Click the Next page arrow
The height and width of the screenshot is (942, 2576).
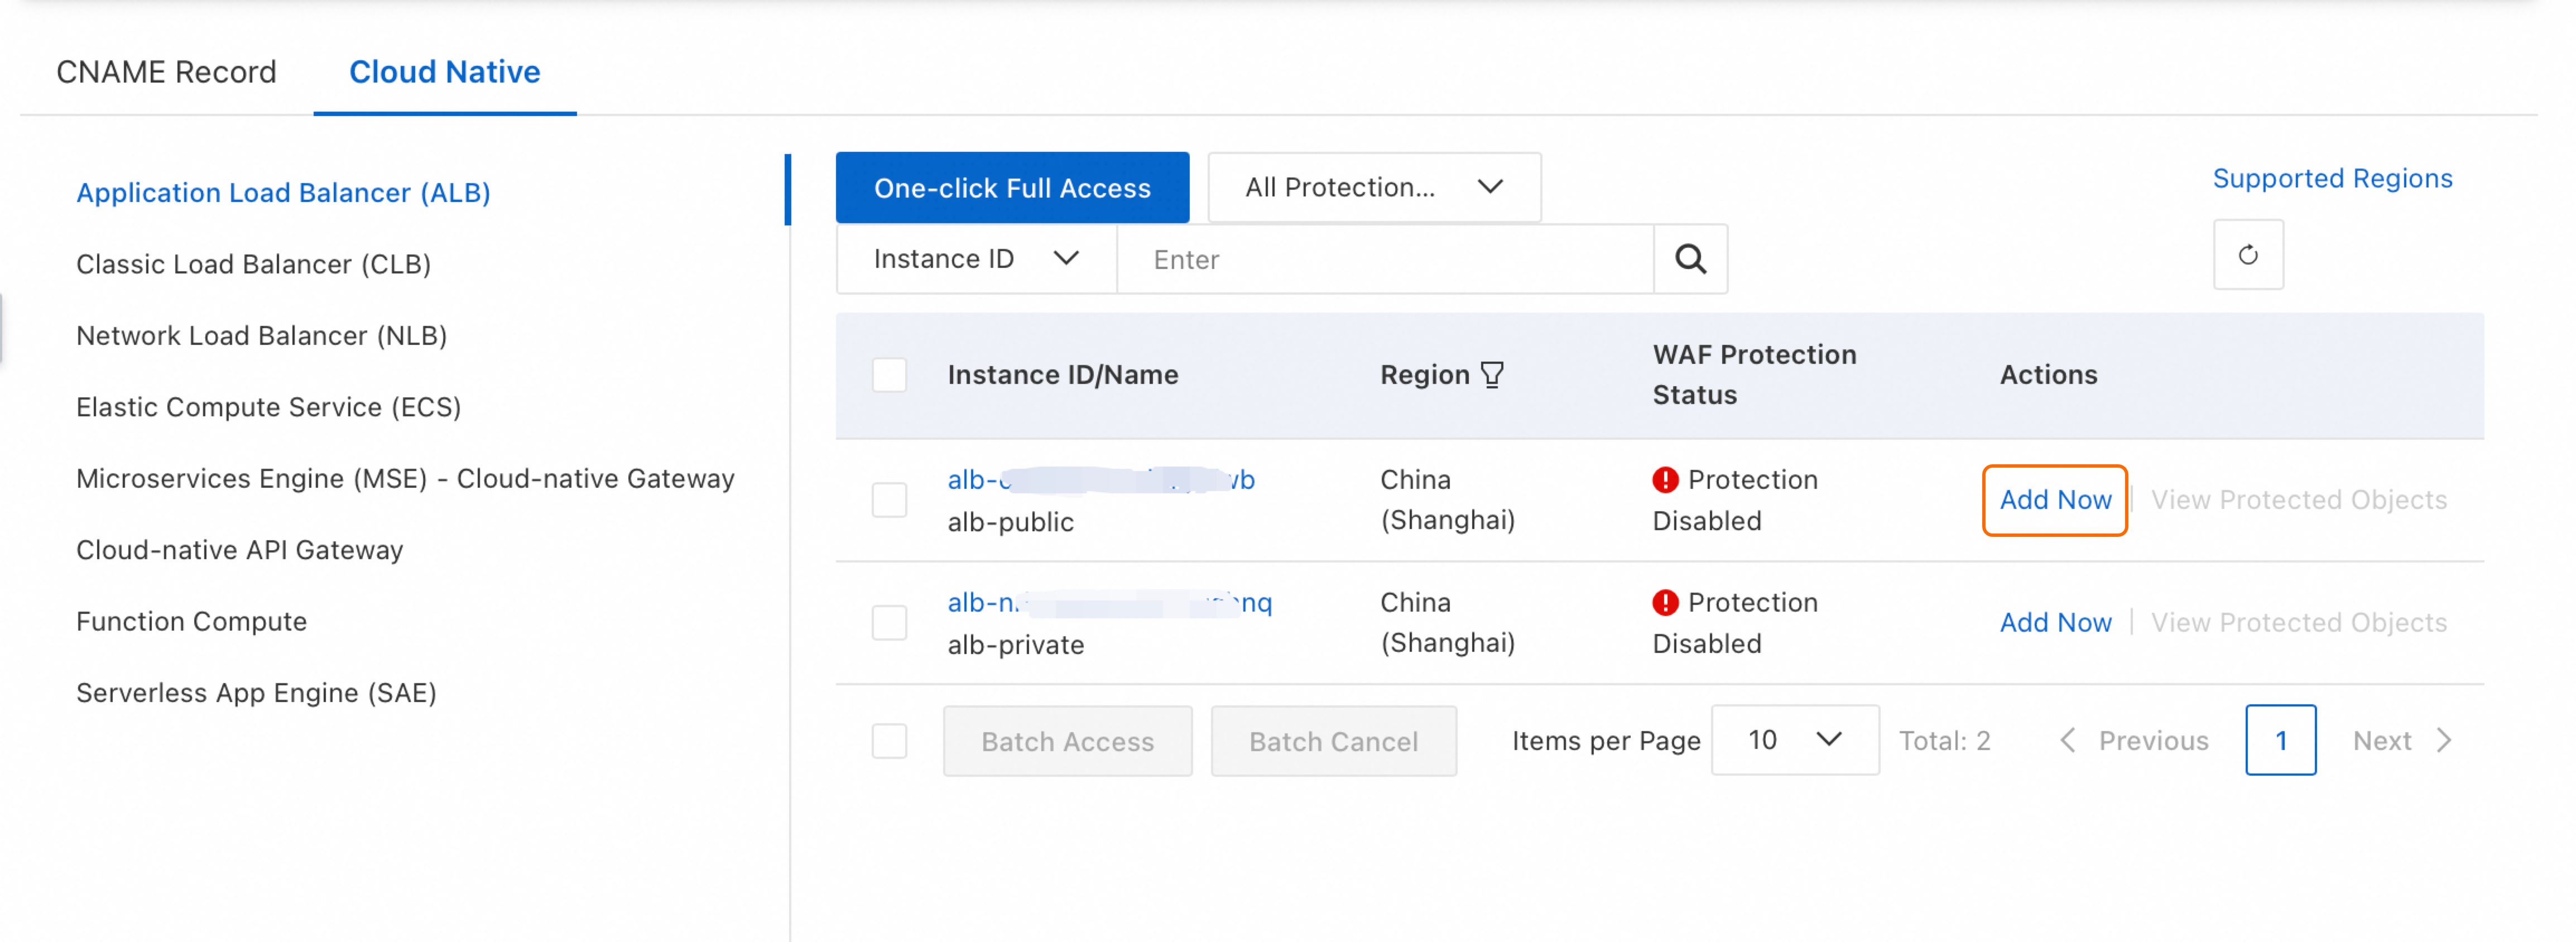point(2443,741)
